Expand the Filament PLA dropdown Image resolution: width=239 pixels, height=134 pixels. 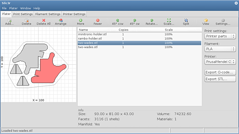220,49
